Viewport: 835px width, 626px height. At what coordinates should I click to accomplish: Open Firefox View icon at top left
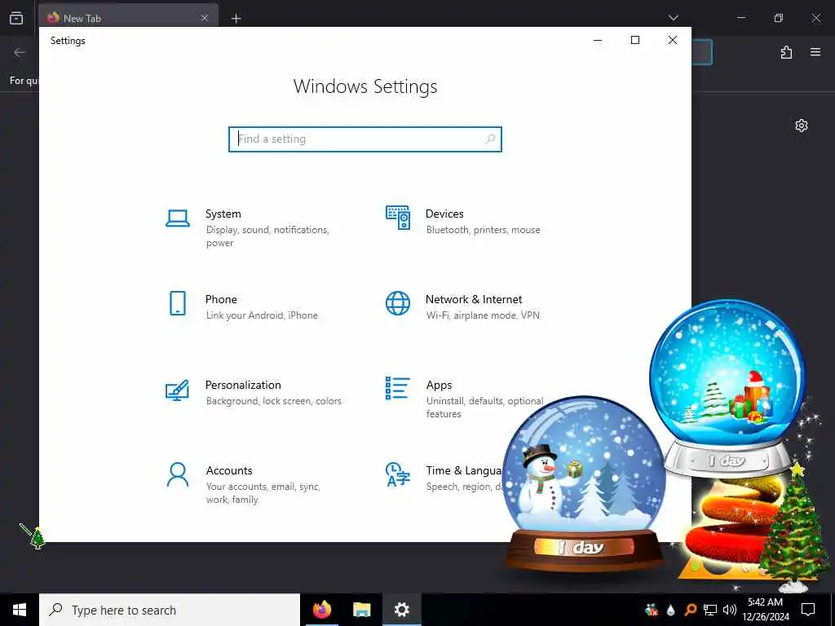point(16,18)
